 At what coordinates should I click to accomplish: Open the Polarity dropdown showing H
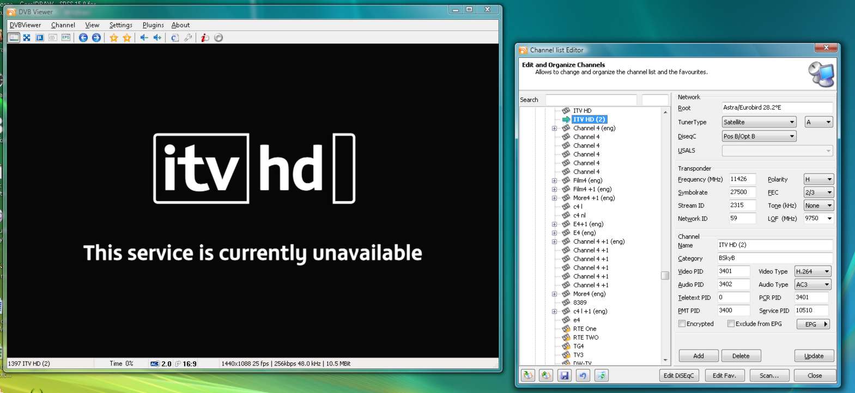click(x=819, y=179)
